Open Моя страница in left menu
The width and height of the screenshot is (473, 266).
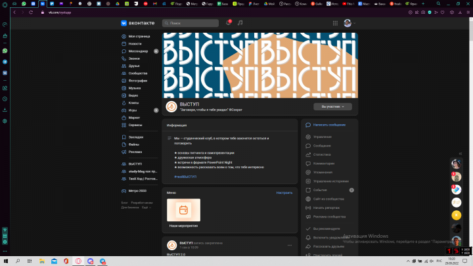139,37
